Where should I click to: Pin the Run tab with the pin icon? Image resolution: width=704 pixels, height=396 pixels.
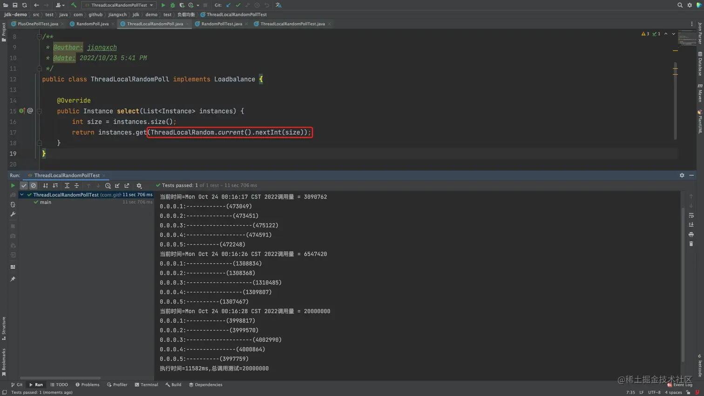click(13, 279)
